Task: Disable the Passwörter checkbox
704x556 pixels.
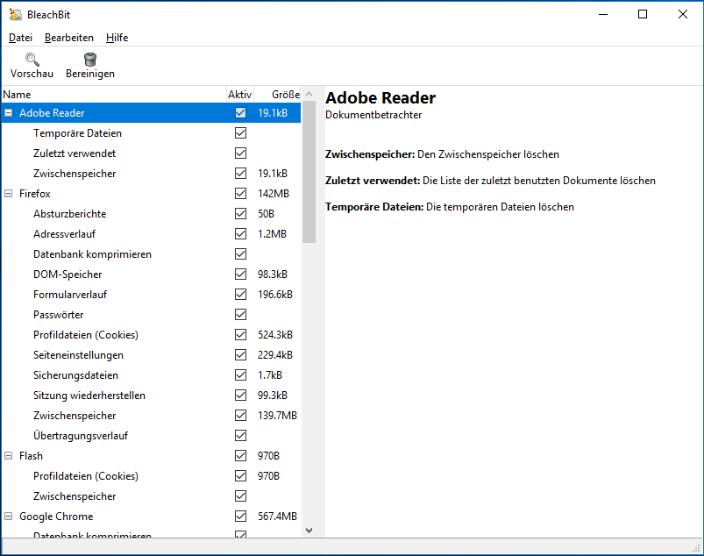Action: [240, 315]
